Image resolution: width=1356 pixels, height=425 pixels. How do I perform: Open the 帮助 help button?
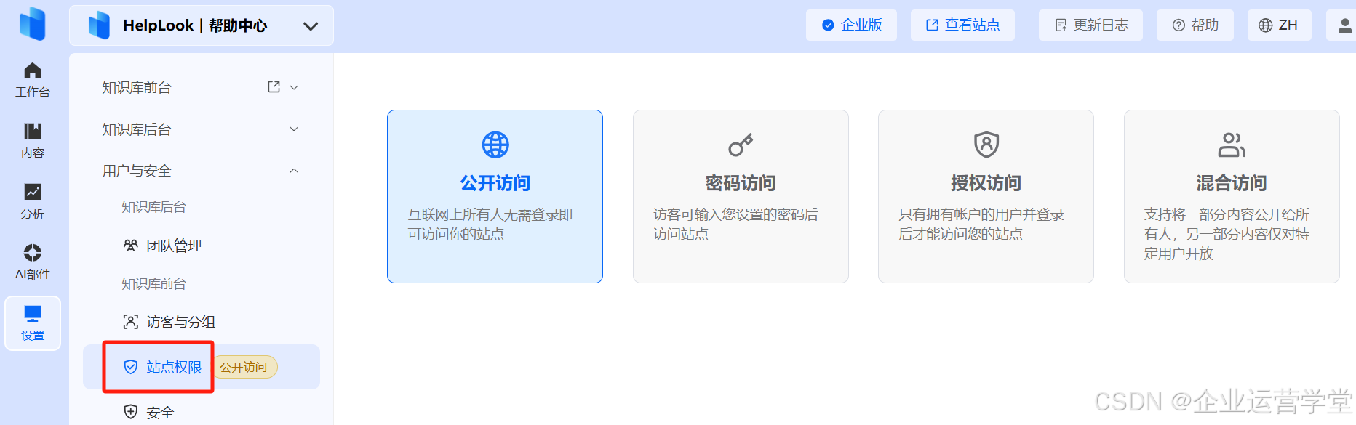point(1195,25)
